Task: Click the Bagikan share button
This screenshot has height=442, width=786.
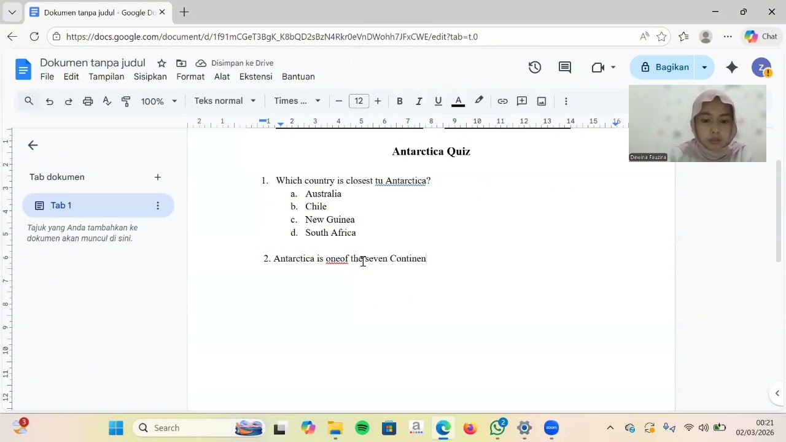Action: [x=664, y=68]
